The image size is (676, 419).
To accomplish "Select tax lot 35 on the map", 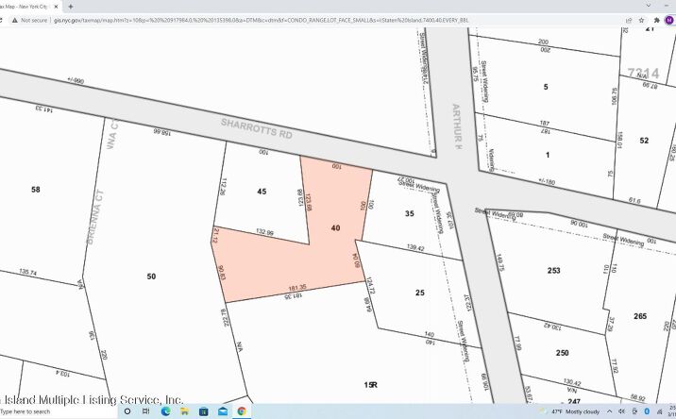I will pyautogui.click(x=410, y=213).
